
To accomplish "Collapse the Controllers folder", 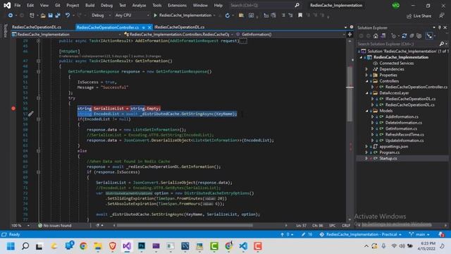I will [x=366, y=81].
